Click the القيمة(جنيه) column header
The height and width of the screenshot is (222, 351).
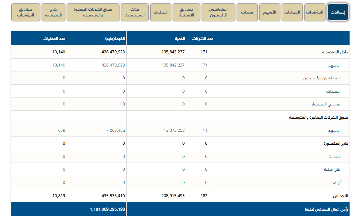(x=115, y=39)
